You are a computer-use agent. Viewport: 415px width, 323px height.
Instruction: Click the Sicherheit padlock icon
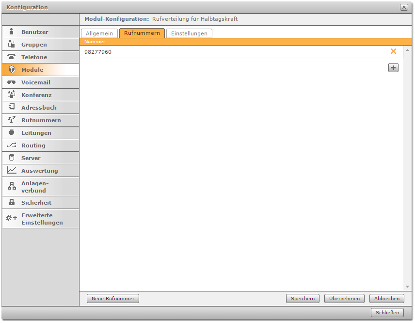(x=12, y=203)
